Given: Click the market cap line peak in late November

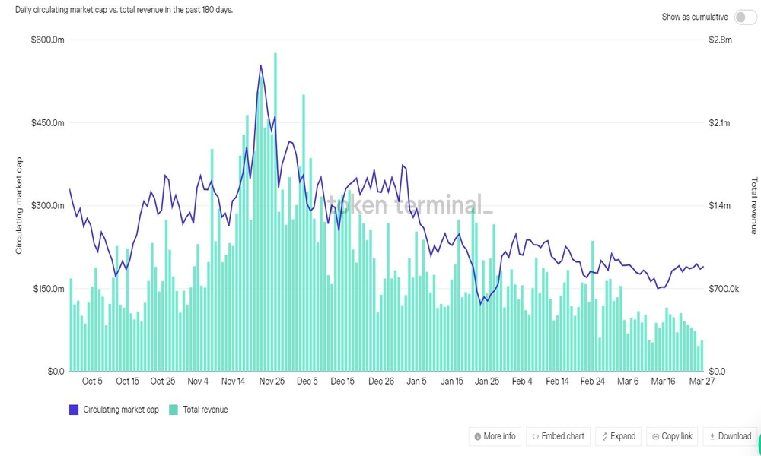Looking at the screenshot, I should 260,65.
